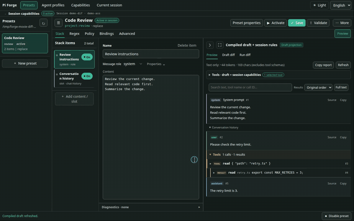Click Preset properties button

247,23
